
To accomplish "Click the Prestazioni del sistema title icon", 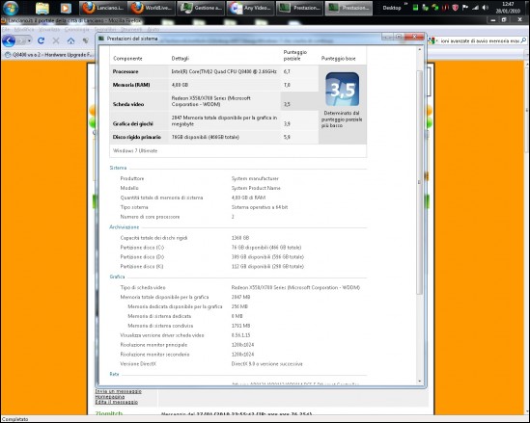I will (101, 39).
